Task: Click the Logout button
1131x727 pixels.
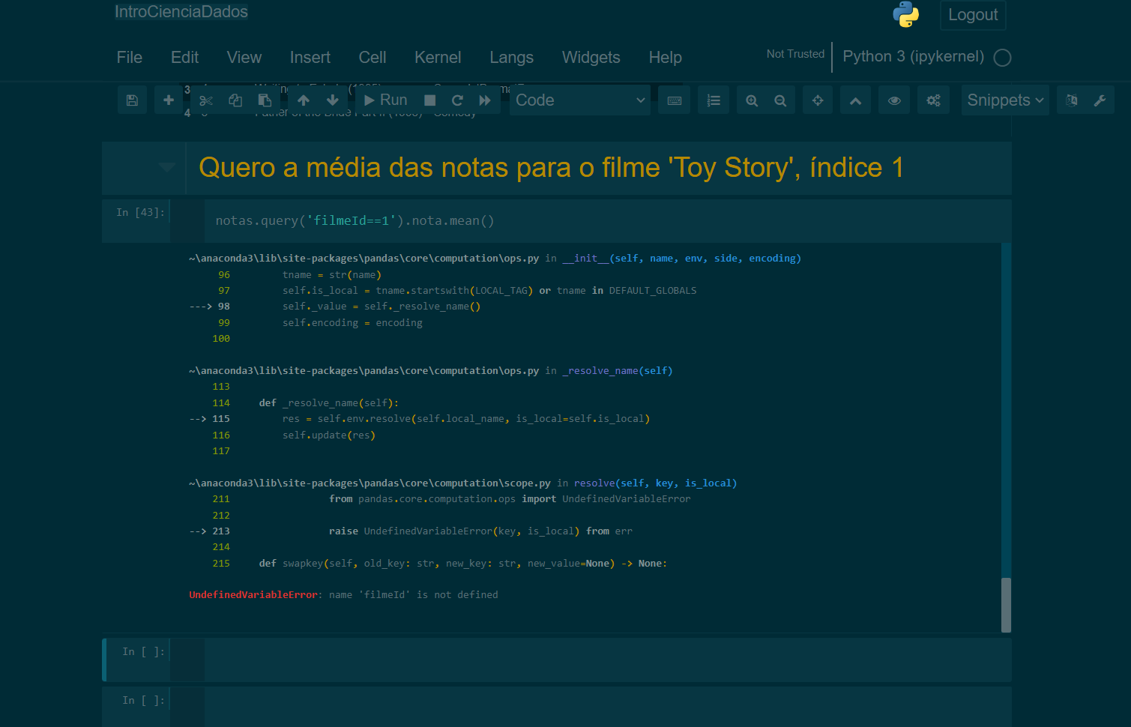Action: pos(973,15)
